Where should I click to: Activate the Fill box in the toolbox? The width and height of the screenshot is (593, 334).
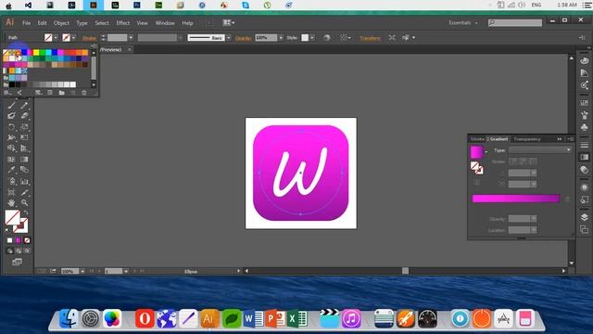click(12, 218)
